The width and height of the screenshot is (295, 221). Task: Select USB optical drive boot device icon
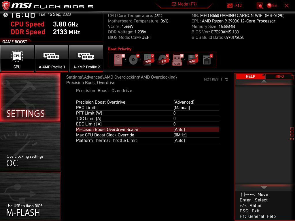[x=163, y=60]
